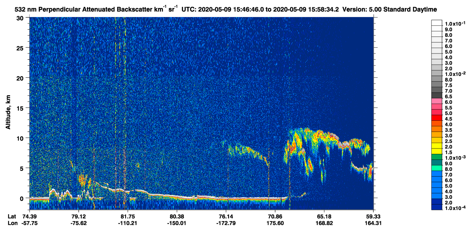Click the colorbar label "3.5"
Image resolution: width=469 pixels, height=241 pixels.
[x=449, y=130]
